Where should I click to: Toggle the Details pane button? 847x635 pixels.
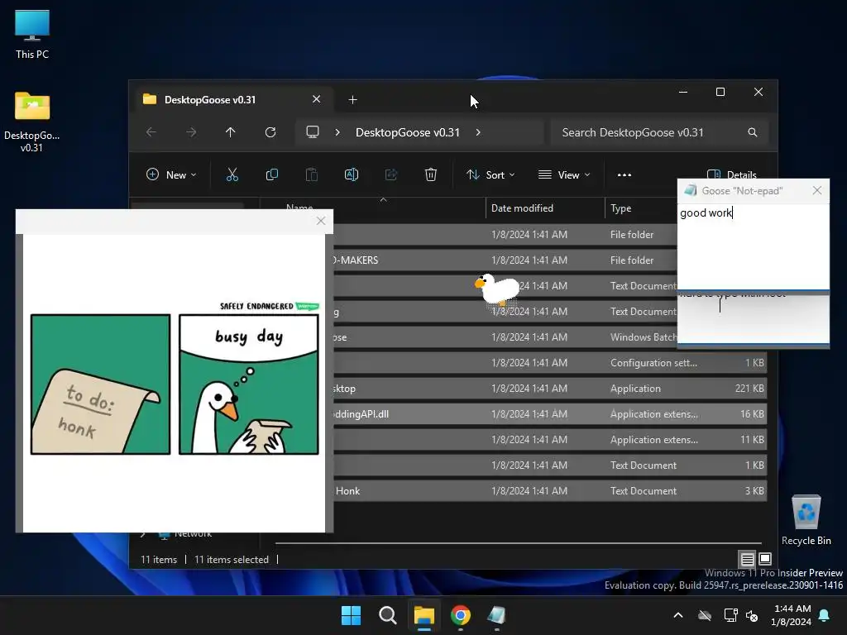coord(731,174)
